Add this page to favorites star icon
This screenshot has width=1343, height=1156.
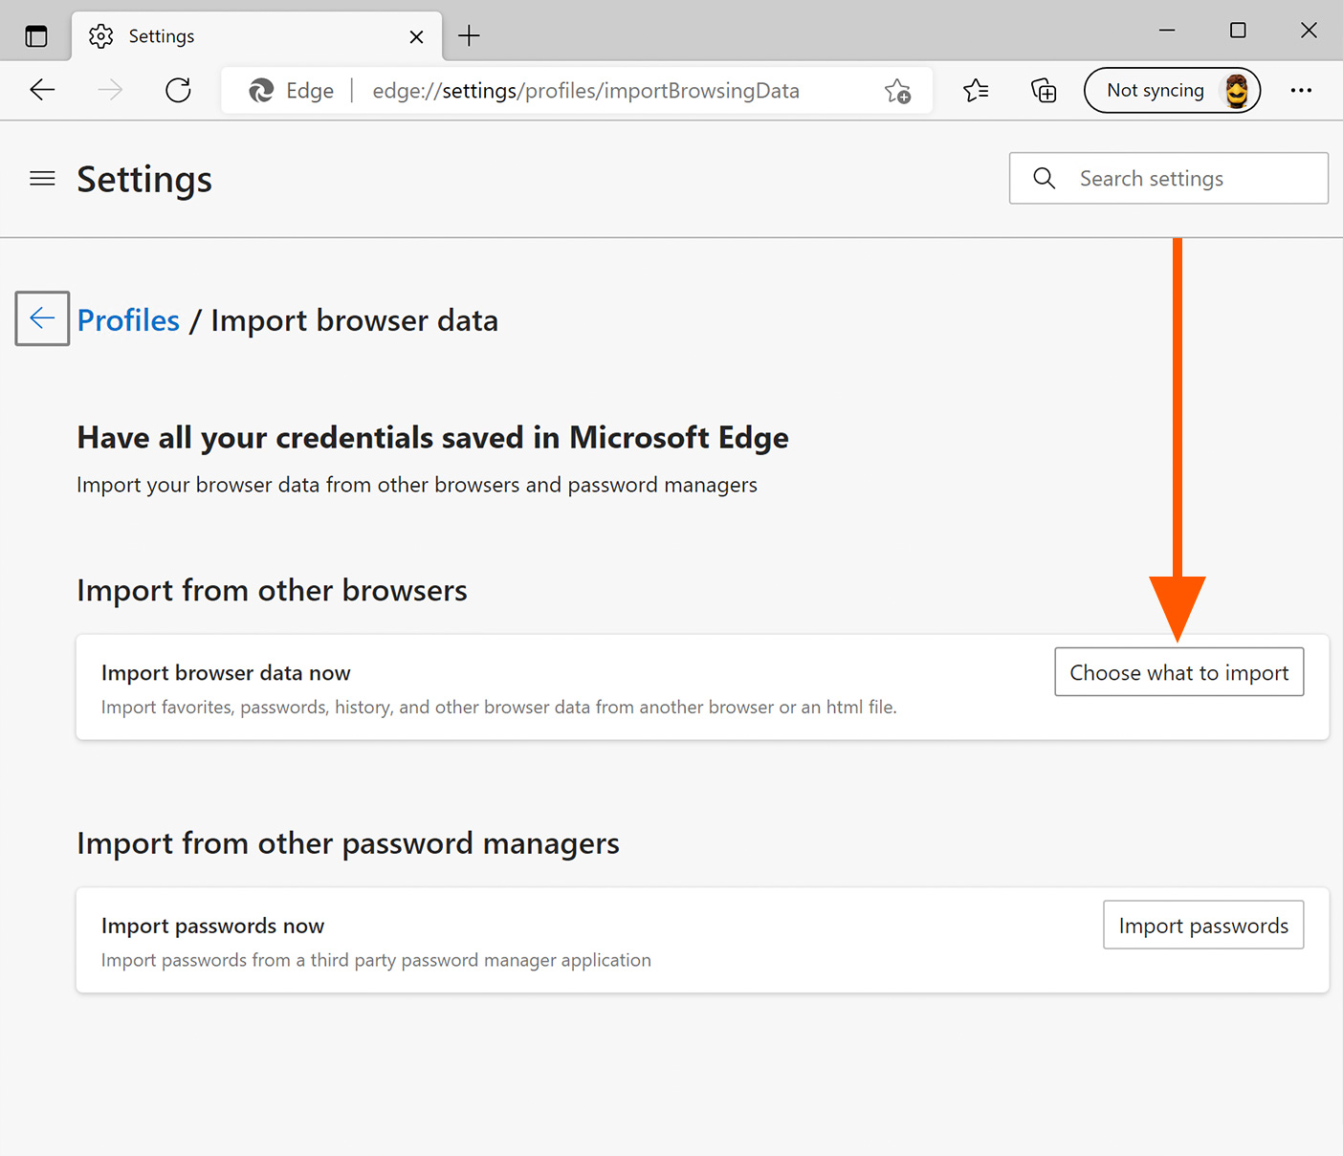(897, 91)
